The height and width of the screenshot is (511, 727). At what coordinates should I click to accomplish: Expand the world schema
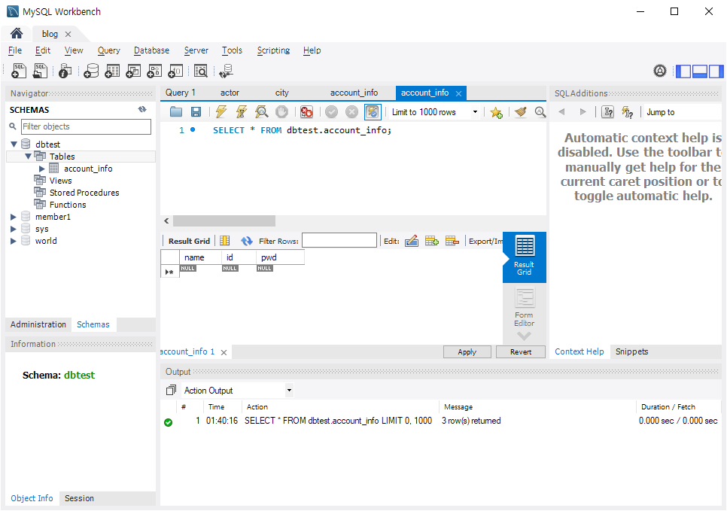point(14,241)
